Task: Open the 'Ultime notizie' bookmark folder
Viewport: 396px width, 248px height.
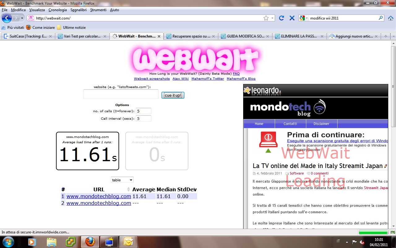Action: (71, 27)
